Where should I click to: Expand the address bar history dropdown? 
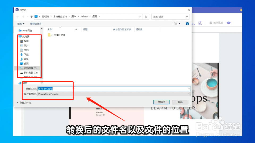tap(139, 17)
